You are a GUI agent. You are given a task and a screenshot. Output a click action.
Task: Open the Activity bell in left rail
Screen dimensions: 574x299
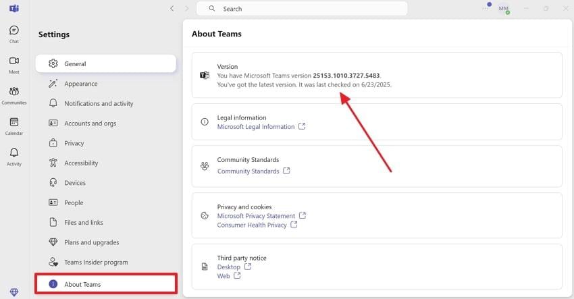pos(14,157)
